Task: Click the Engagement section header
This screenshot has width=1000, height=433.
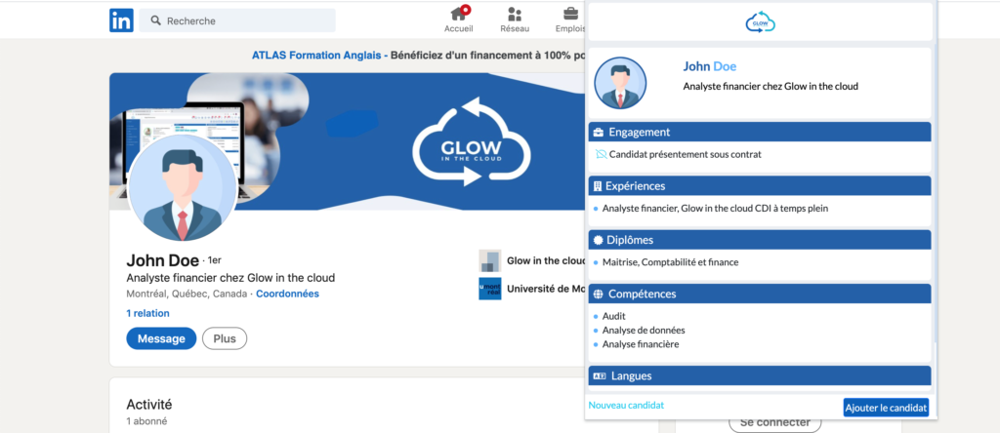Action: click(760, 133)
